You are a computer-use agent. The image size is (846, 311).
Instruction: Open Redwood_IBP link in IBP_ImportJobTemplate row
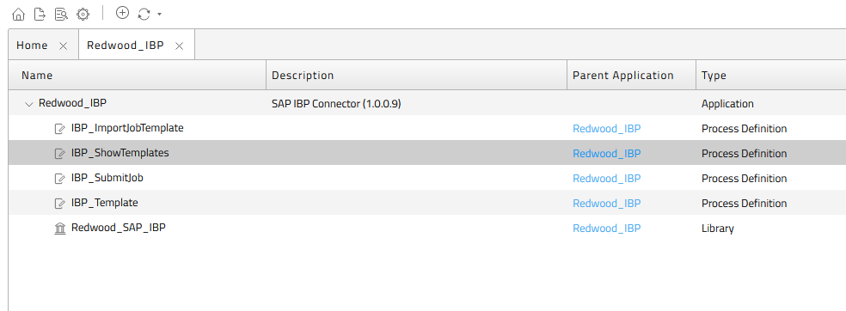click(x=606, y=129)
